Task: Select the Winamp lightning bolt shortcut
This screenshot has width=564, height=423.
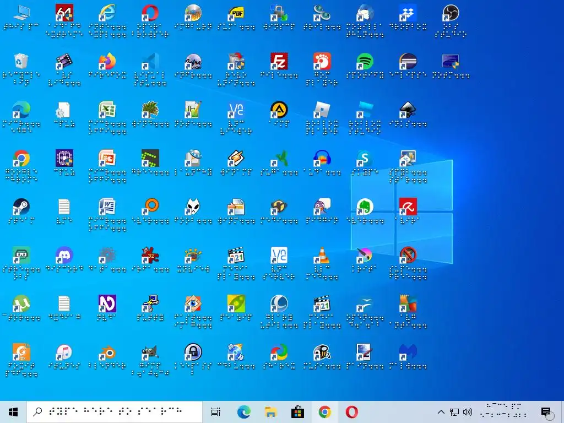Action: [236, 158]
